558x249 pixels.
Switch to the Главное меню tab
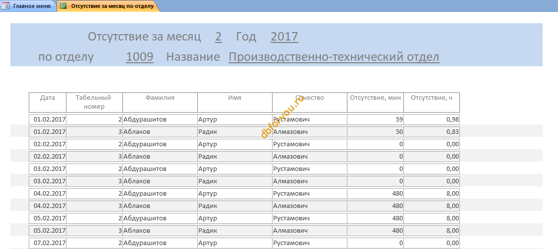click(28, 6)
